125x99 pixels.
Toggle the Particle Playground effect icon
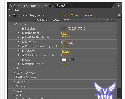click(x=14, y=15)
